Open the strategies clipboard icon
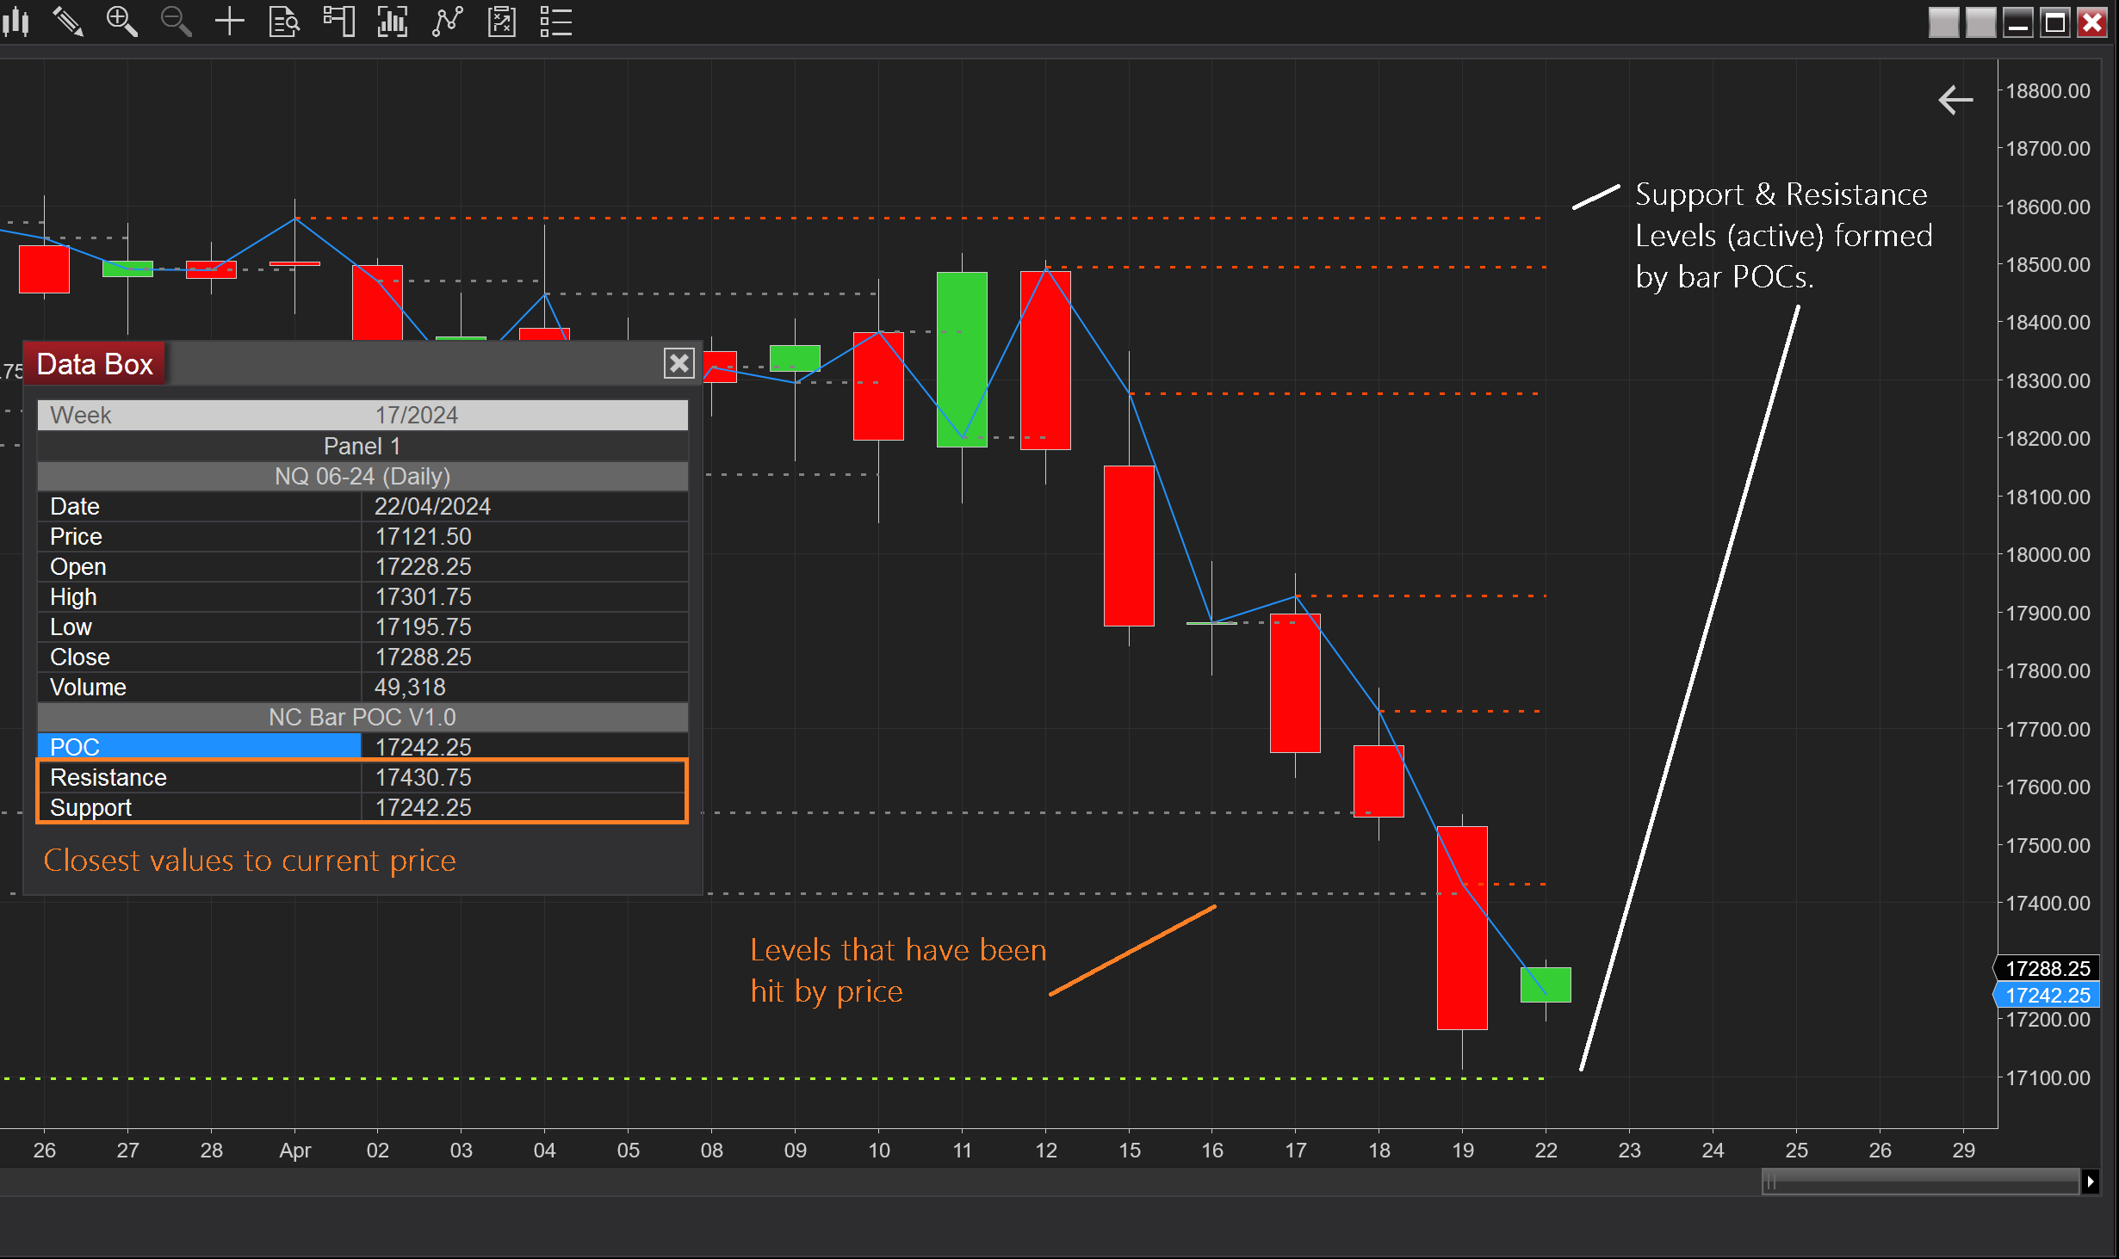This screenshot has height=1259, width=2119. tap(501, 21)
